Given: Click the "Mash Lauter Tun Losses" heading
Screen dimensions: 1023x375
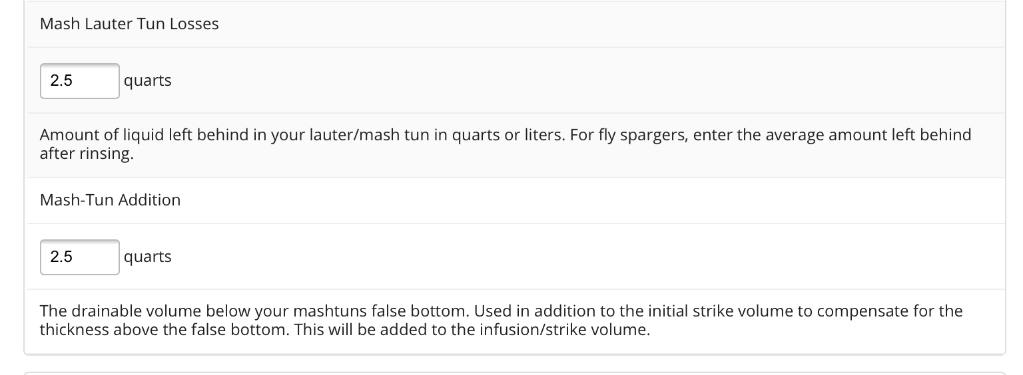Looking at the screenshot, I should tap(129, 24).
